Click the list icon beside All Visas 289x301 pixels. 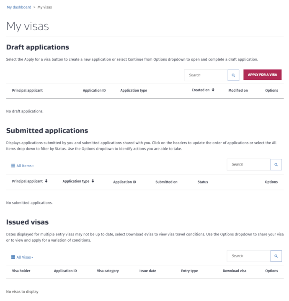click(x=13, y=257)
